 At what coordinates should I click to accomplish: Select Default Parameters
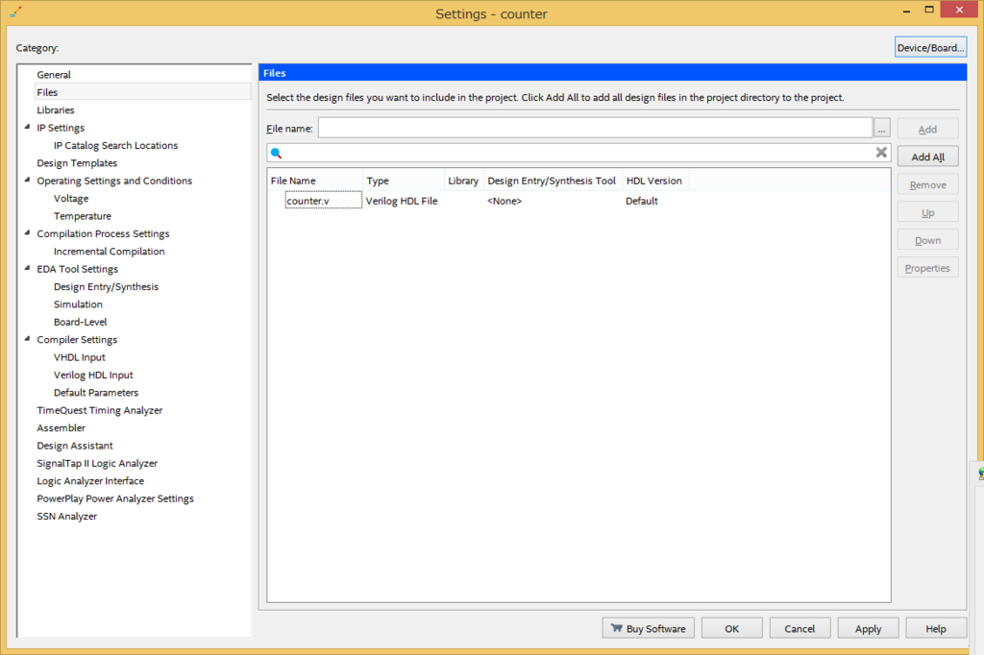[96, 393]
